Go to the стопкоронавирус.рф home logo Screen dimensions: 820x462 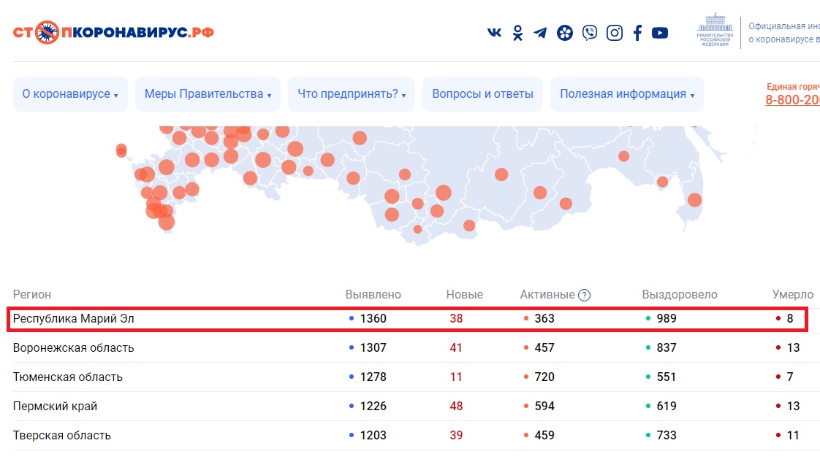click(x=113, y=32)
